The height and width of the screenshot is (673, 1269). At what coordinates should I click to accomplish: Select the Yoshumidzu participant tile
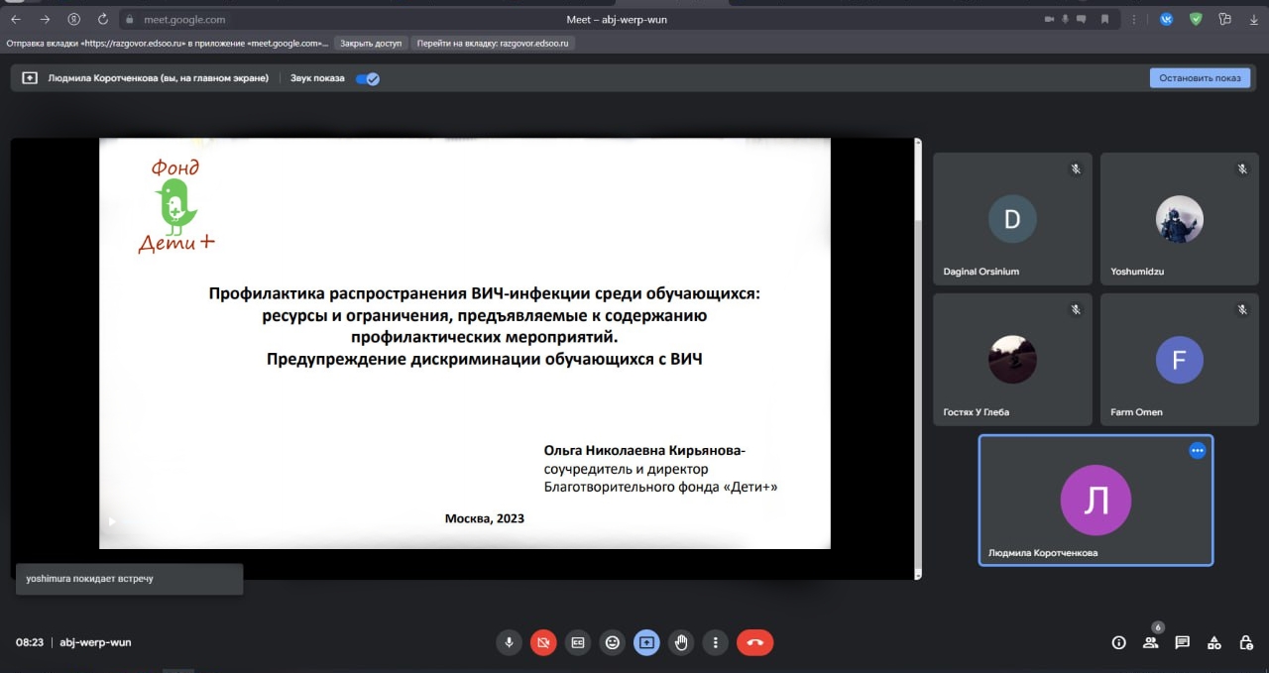coord(1180,219)
